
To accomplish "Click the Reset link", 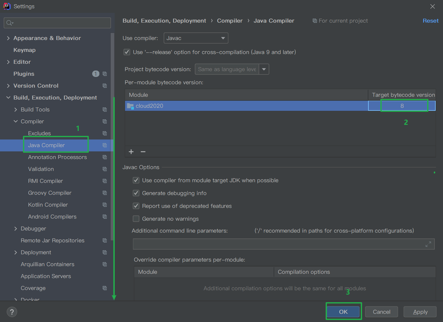I will [x=430, y=21].
